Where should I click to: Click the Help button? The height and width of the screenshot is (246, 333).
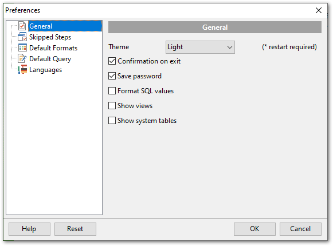pyautogui.click(x=29, y=229)
